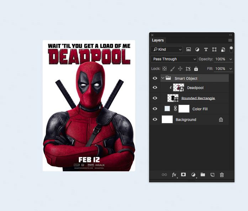Hide the Smart Object group
248x211 pixels.
click(x=155, y=78)
